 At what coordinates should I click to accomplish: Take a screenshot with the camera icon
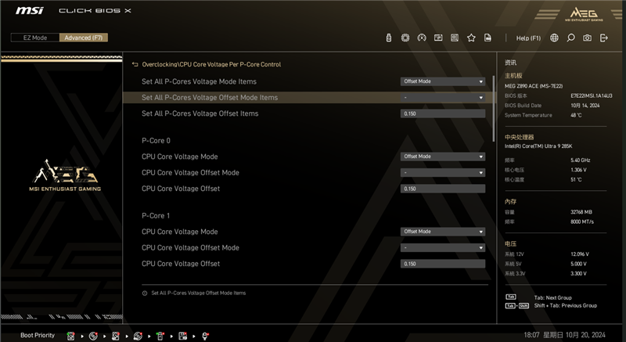click(x=587, y=38)
